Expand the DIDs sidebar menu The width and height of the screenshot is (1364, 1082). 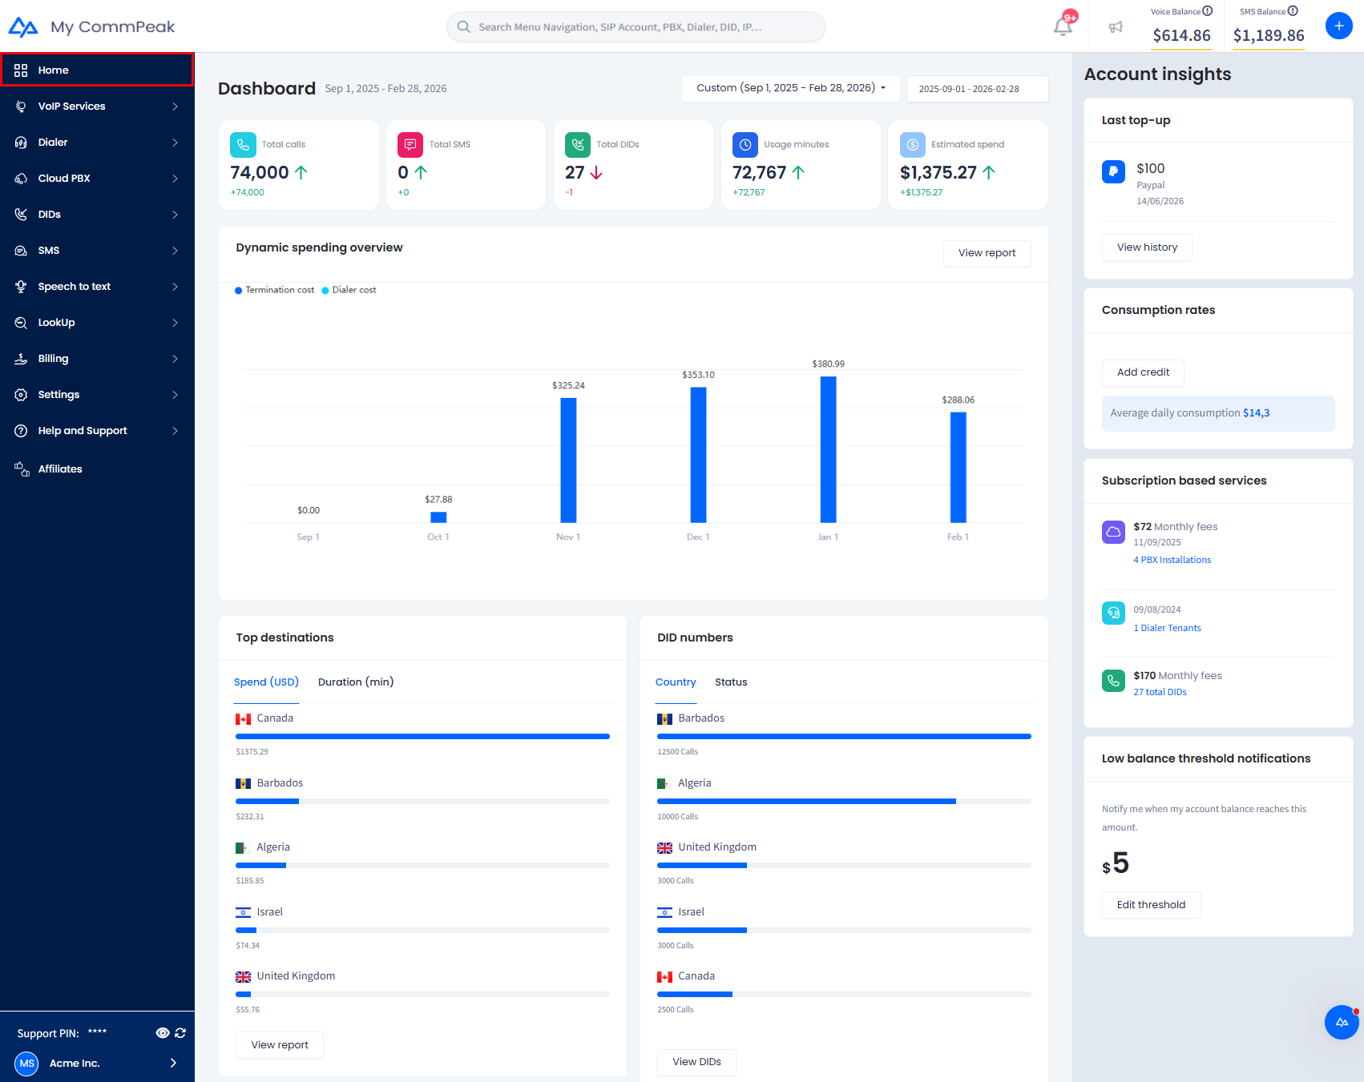(97, 215)
